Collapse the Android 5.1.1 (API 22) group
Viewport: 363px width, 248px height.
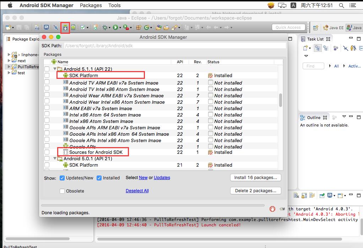coord(55,69)
